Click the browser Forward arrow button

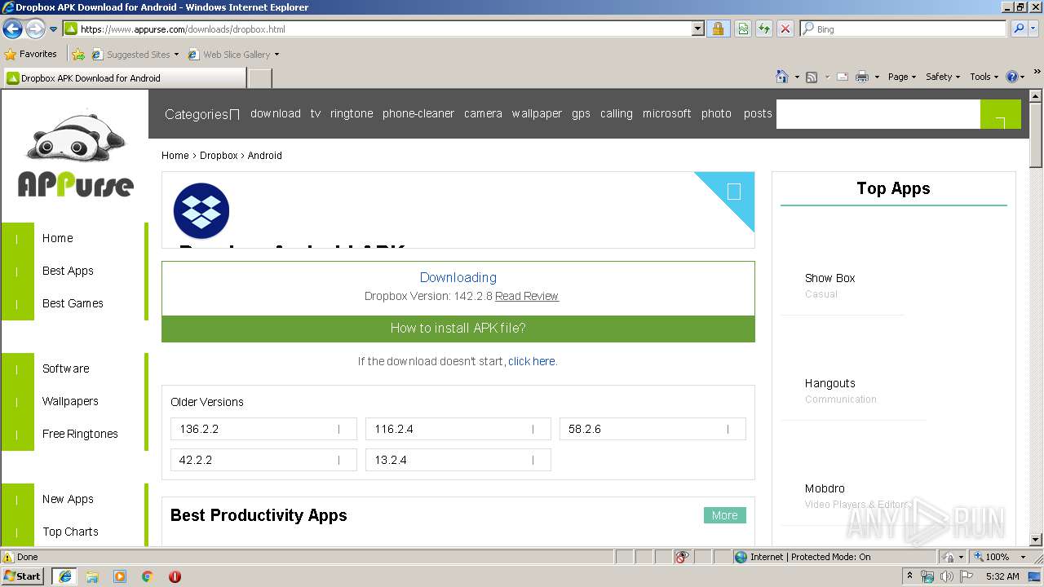[x=35, y=29]
